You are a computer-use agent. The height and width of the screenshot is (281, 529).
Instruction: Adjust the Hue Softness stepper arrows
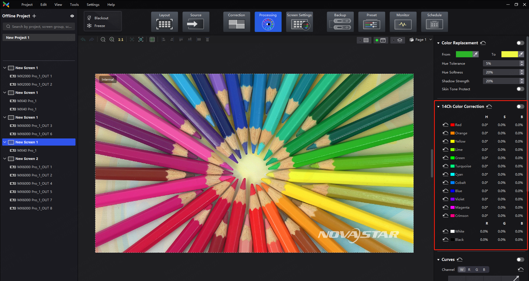[522, 72]
